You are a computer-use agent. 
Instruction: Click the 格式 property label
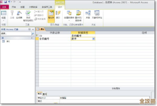pyautogui.click(x=40, y=101)
